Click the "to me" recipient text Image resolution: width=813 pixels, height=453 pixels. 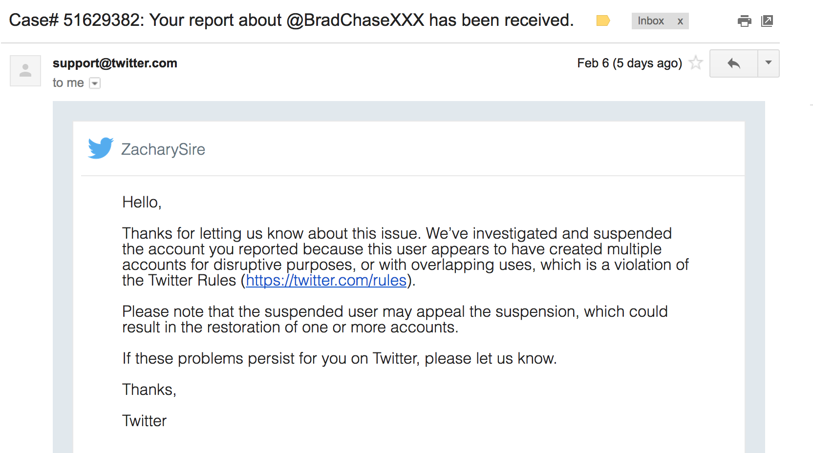click(x=68, y=83)
